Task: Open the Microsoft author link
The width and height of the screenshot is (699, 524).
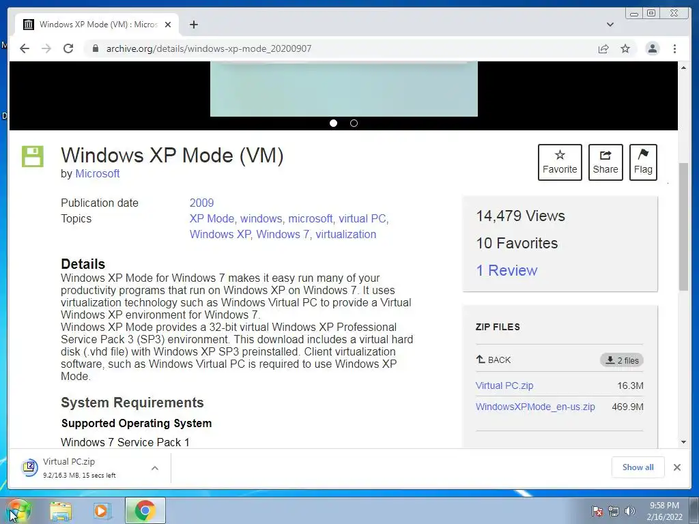Action: [97, 174]
